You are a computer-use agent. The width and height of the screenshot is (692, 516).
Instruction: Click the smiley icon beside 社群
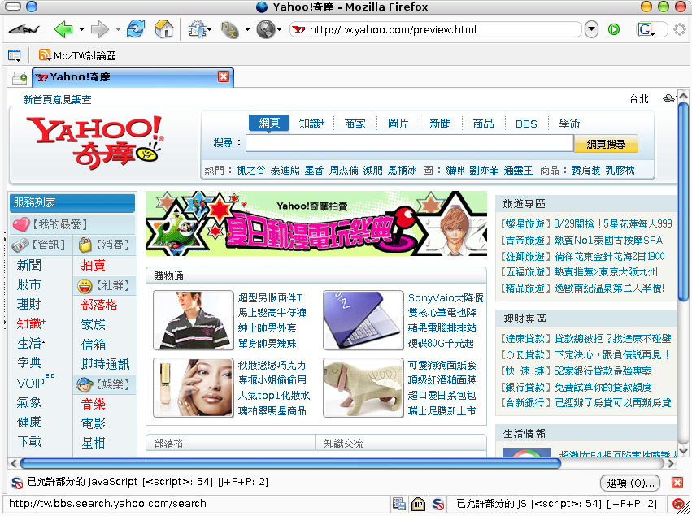85,286
